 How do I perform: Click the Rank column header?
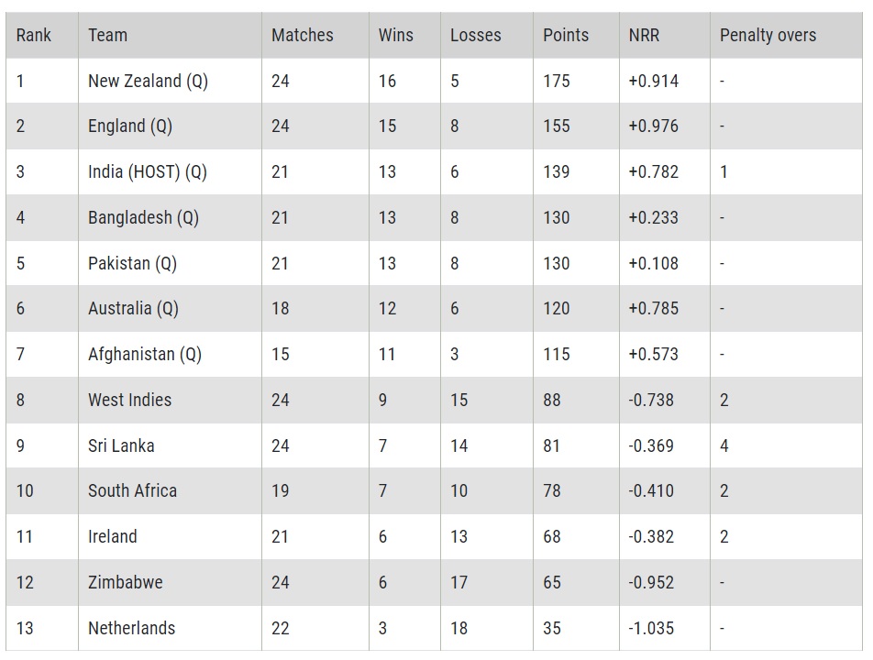(33, 35)
